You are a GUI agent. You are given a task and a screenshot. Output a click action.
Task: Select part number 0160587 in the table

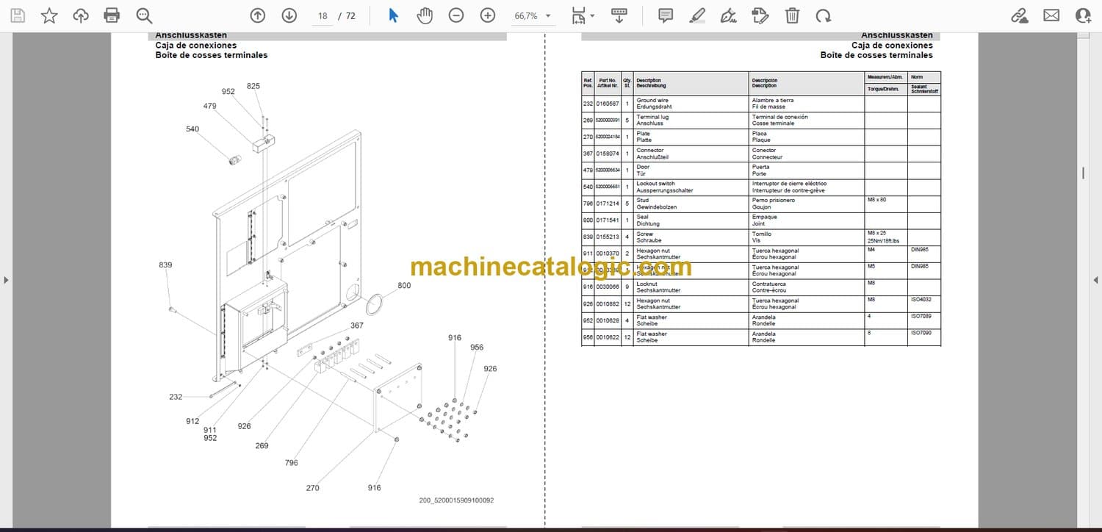[x=607, y=104]
